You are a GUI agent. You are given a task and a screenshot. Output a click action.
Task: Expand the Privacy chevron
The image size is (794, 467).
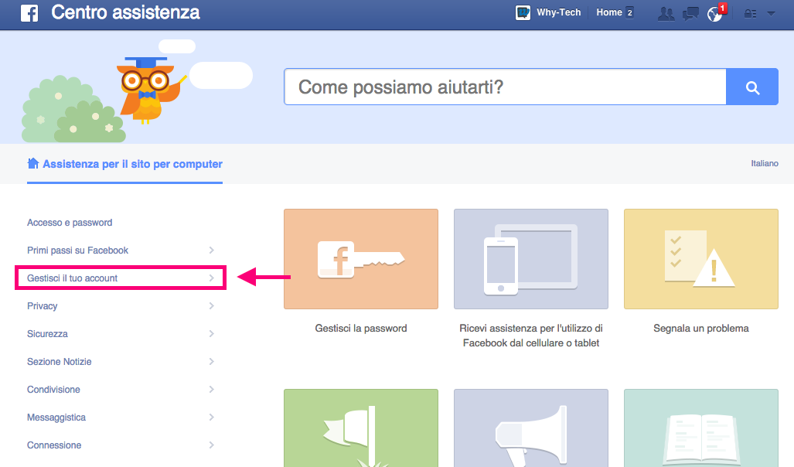212,306
